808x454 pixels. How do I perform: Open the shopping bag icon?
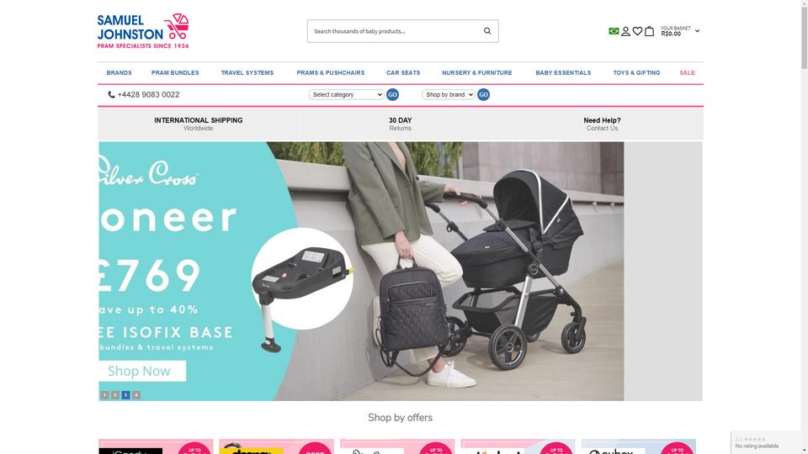coord(649,31)
